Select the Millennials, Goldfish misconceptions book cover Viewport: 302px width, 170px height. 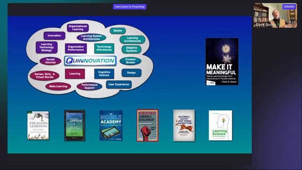[x=184, y=126]
